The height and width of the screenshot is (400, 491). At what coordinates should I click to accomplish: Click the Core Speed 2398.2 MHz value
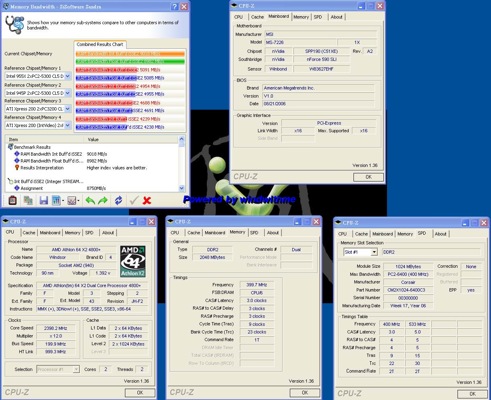(55, 328)
